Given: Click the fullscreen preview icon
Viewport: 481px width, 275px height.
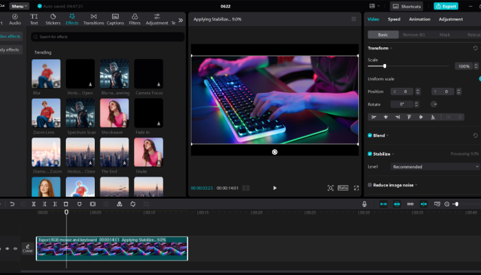Looking at the screenshot, I should tap(356, 188).
